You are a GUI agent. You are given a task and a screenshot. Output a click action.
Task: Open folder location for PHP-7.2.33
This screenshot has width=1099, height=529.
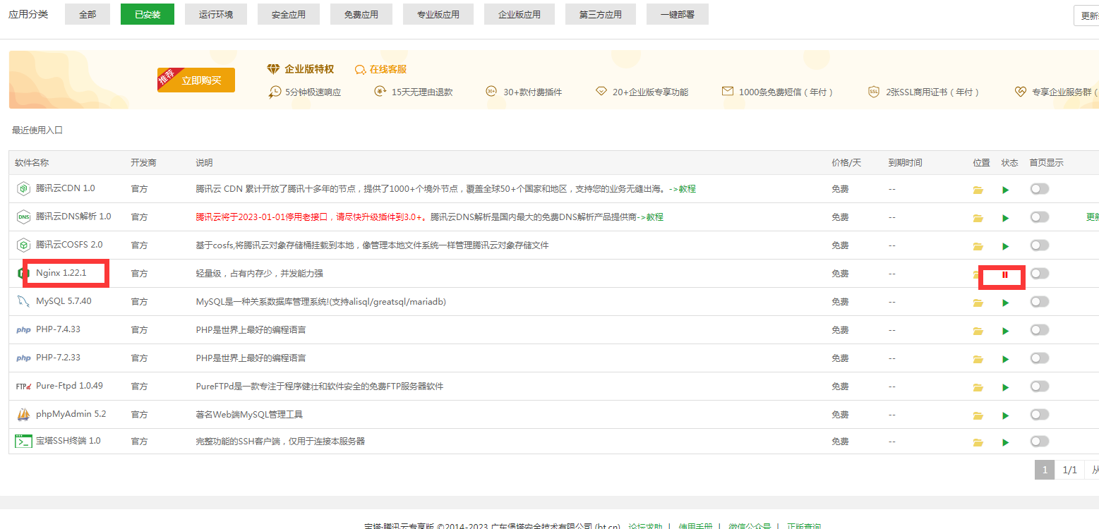(x=978, y=359)
